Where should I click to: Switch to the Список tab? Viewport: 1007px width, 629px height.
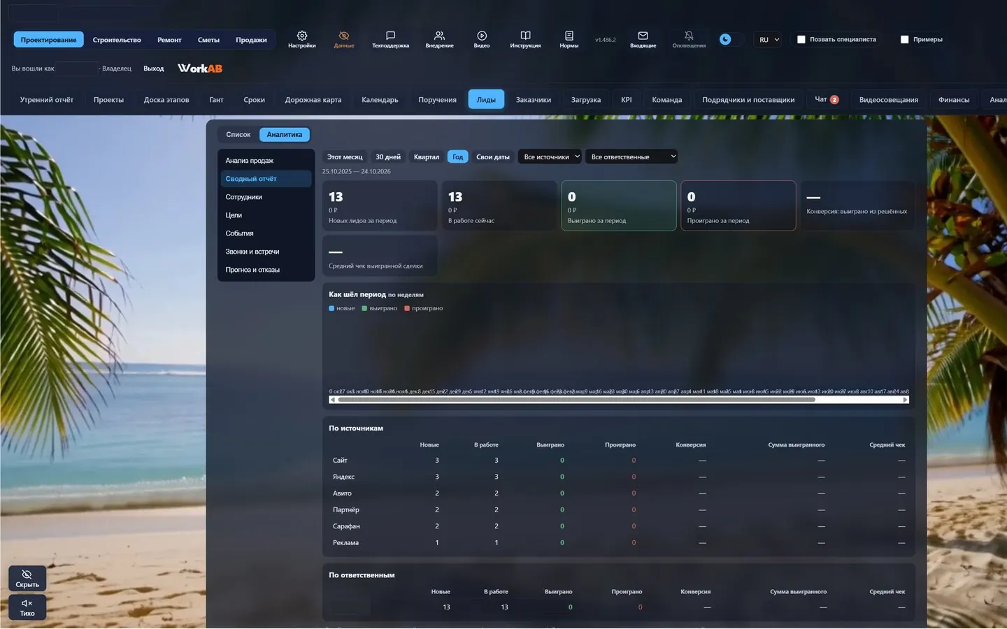[x=238, y=134]
